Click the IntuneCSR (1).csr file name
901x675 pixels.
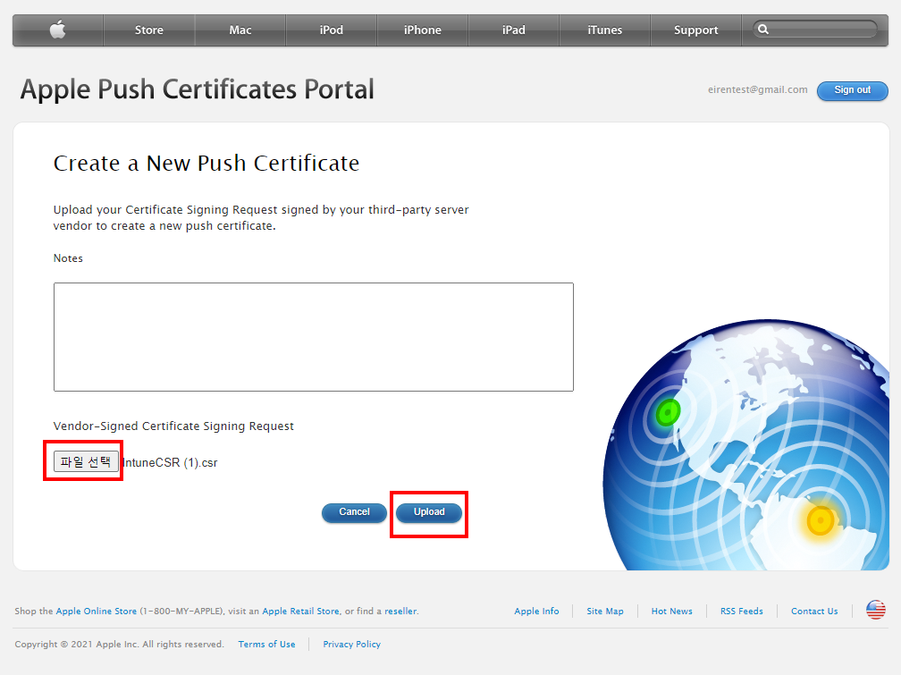coord(170,463)
